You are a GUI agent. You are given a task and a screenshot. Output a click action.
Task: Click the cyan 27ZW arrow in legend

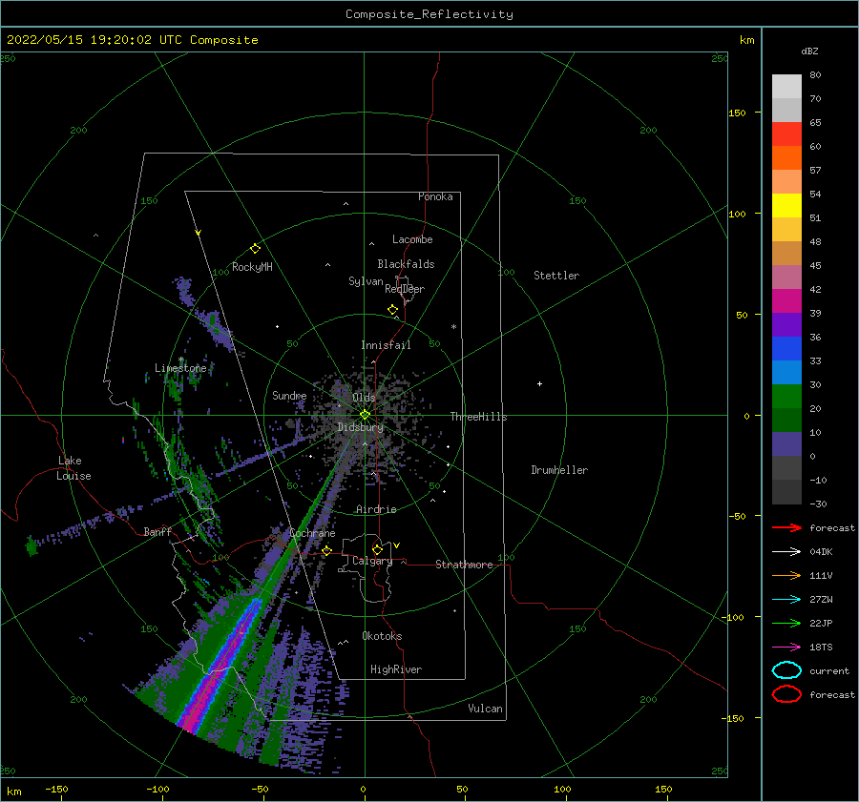coord(786,600)
